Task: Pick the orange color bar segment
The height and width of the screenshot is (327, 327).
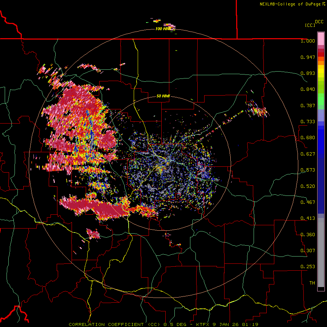Action: 321,63
